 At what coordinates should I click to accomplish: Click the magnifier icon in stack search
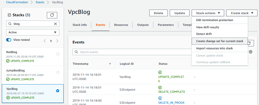pos(10,24)
